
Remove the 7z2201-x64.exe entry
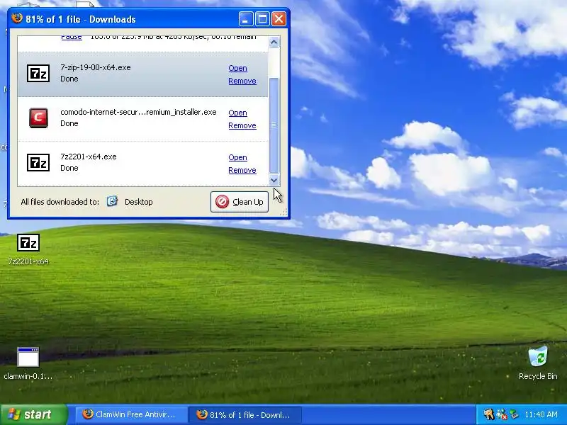[x=242, y=170]
